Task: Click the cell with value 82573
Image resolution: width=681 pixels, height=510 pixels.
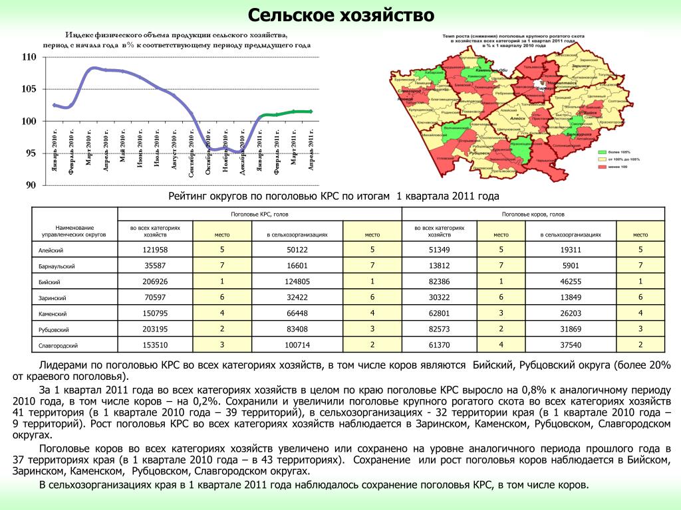Action: pyautogui.click(x=439, y=329)
